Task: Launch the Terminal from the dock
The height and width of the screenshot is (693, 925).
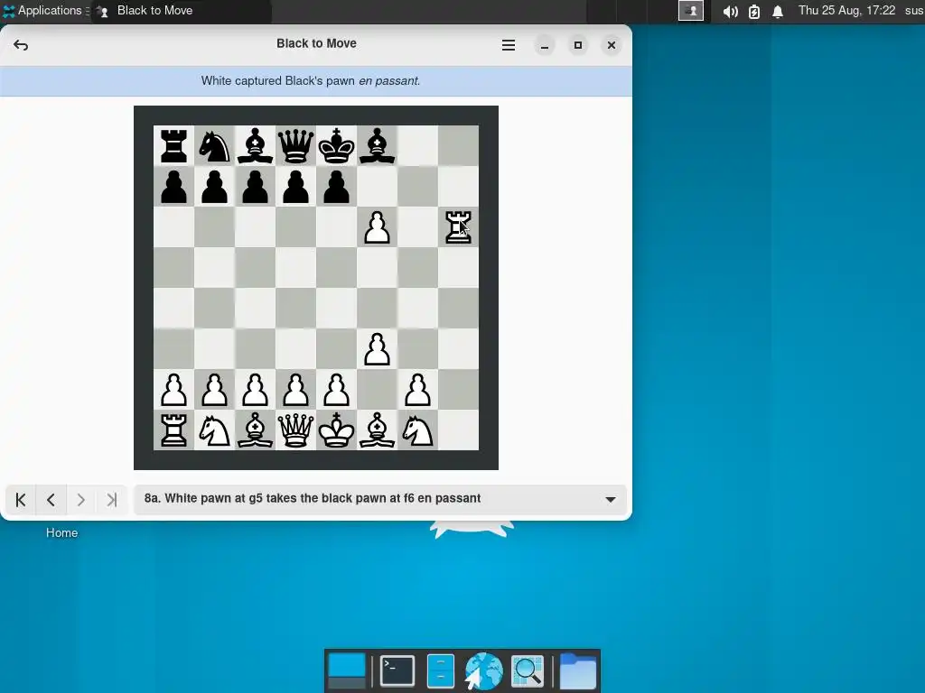Action: [397, 670]
